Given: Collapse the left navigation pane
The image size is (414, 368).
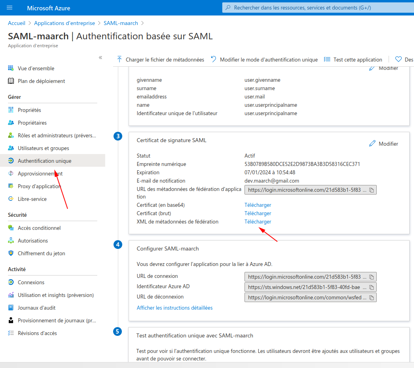Looking at the screenshot, I should [100, 57].
